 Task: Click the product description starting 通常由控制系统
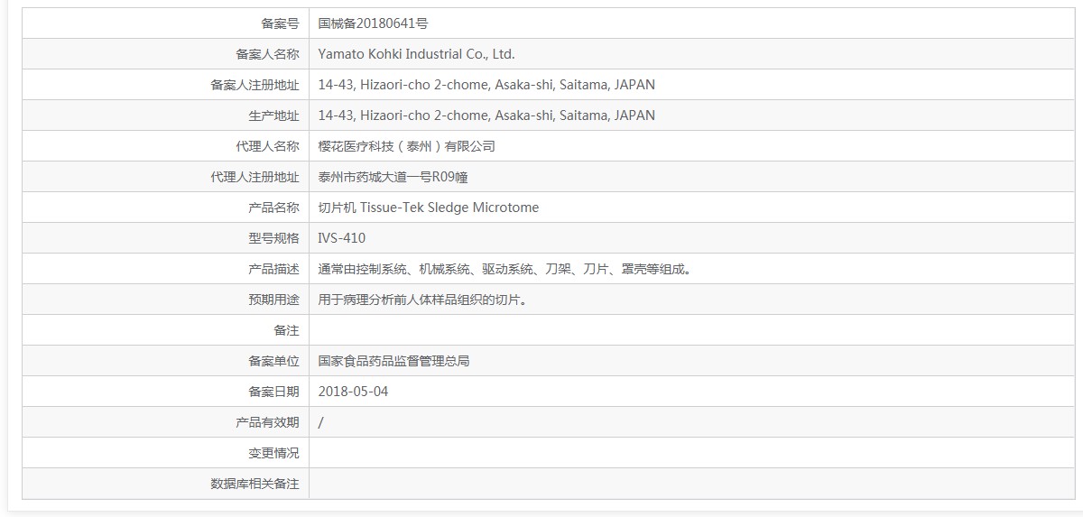click(505, 269)
